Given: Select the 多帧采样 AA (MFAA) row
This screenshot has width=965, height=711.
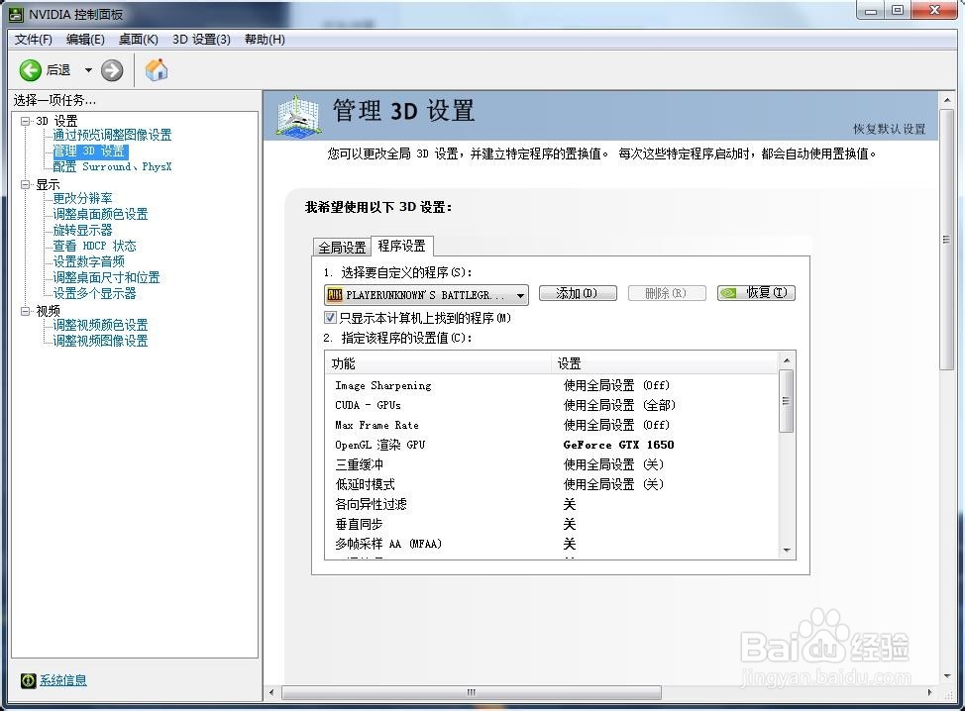Looking at the screenshot, I should (552, 544).
